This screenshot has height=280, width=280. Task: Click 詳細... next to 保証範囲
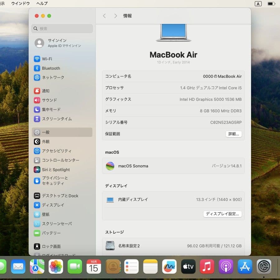point(233,134)
